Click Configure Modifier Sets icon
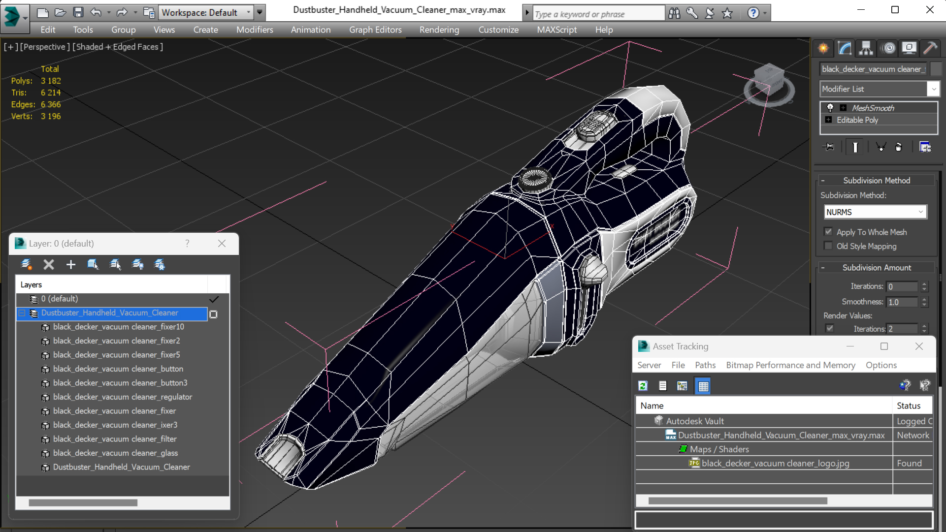Image resolution: width=946 pixels, height=532 pixels. coord(925,147)
